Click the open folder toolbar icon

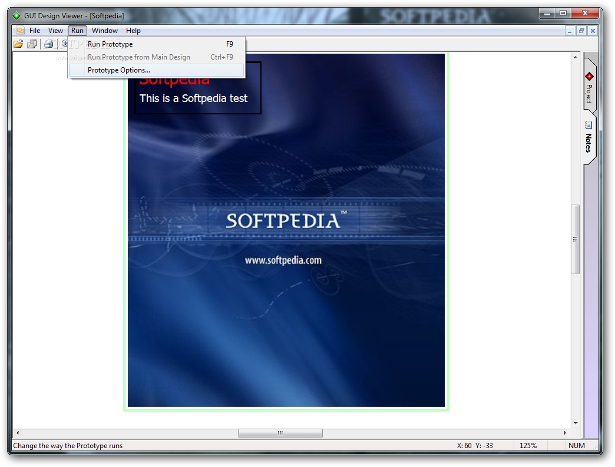click(x=18, y=44)
